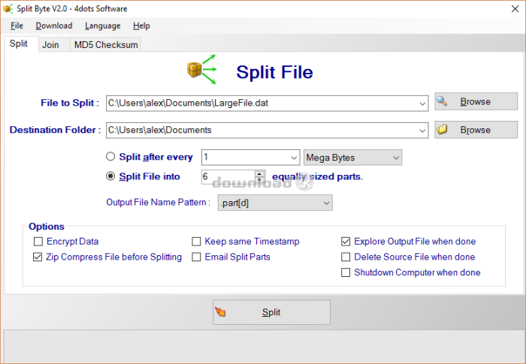Expand the File to Split path dropdown
This screenshot has width=526, height=364.
(x=422, y=104)
